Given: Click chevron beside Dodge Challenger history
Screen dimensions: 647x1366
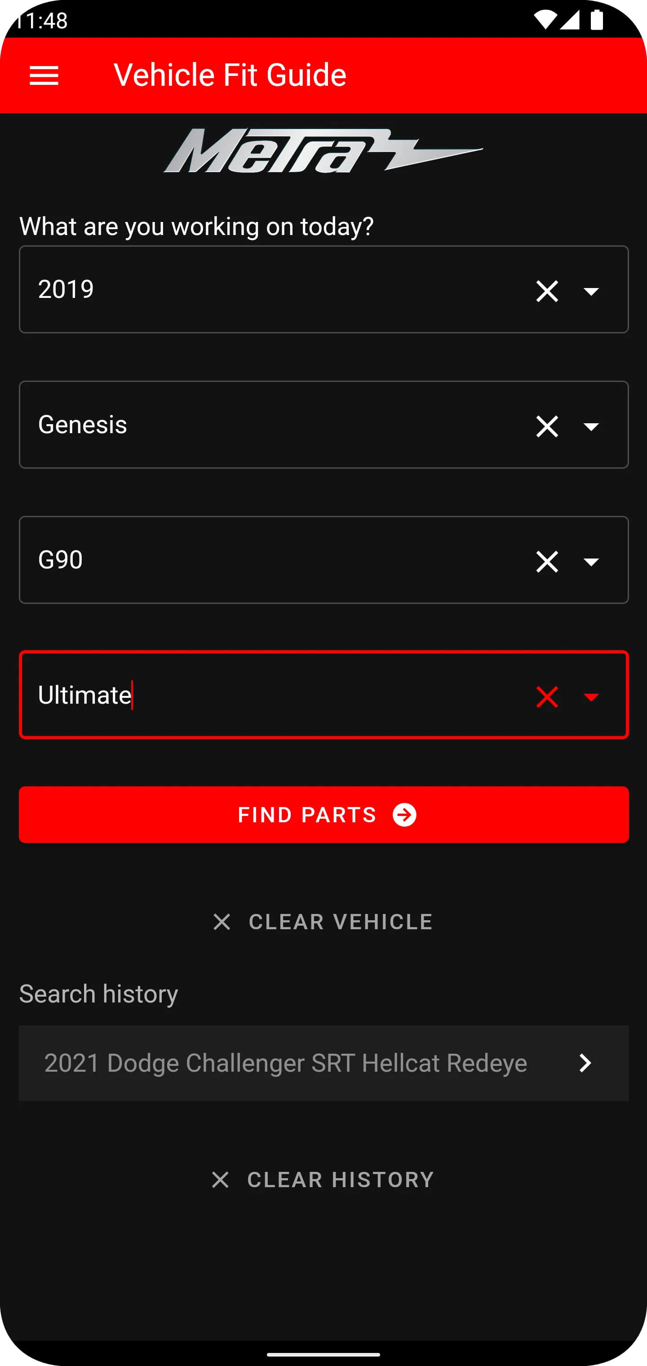Looking at the screenshot, I should (x=585, y=1063).
